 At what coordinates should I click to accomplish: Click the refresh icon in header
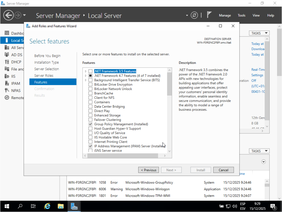tap(194, 15)
